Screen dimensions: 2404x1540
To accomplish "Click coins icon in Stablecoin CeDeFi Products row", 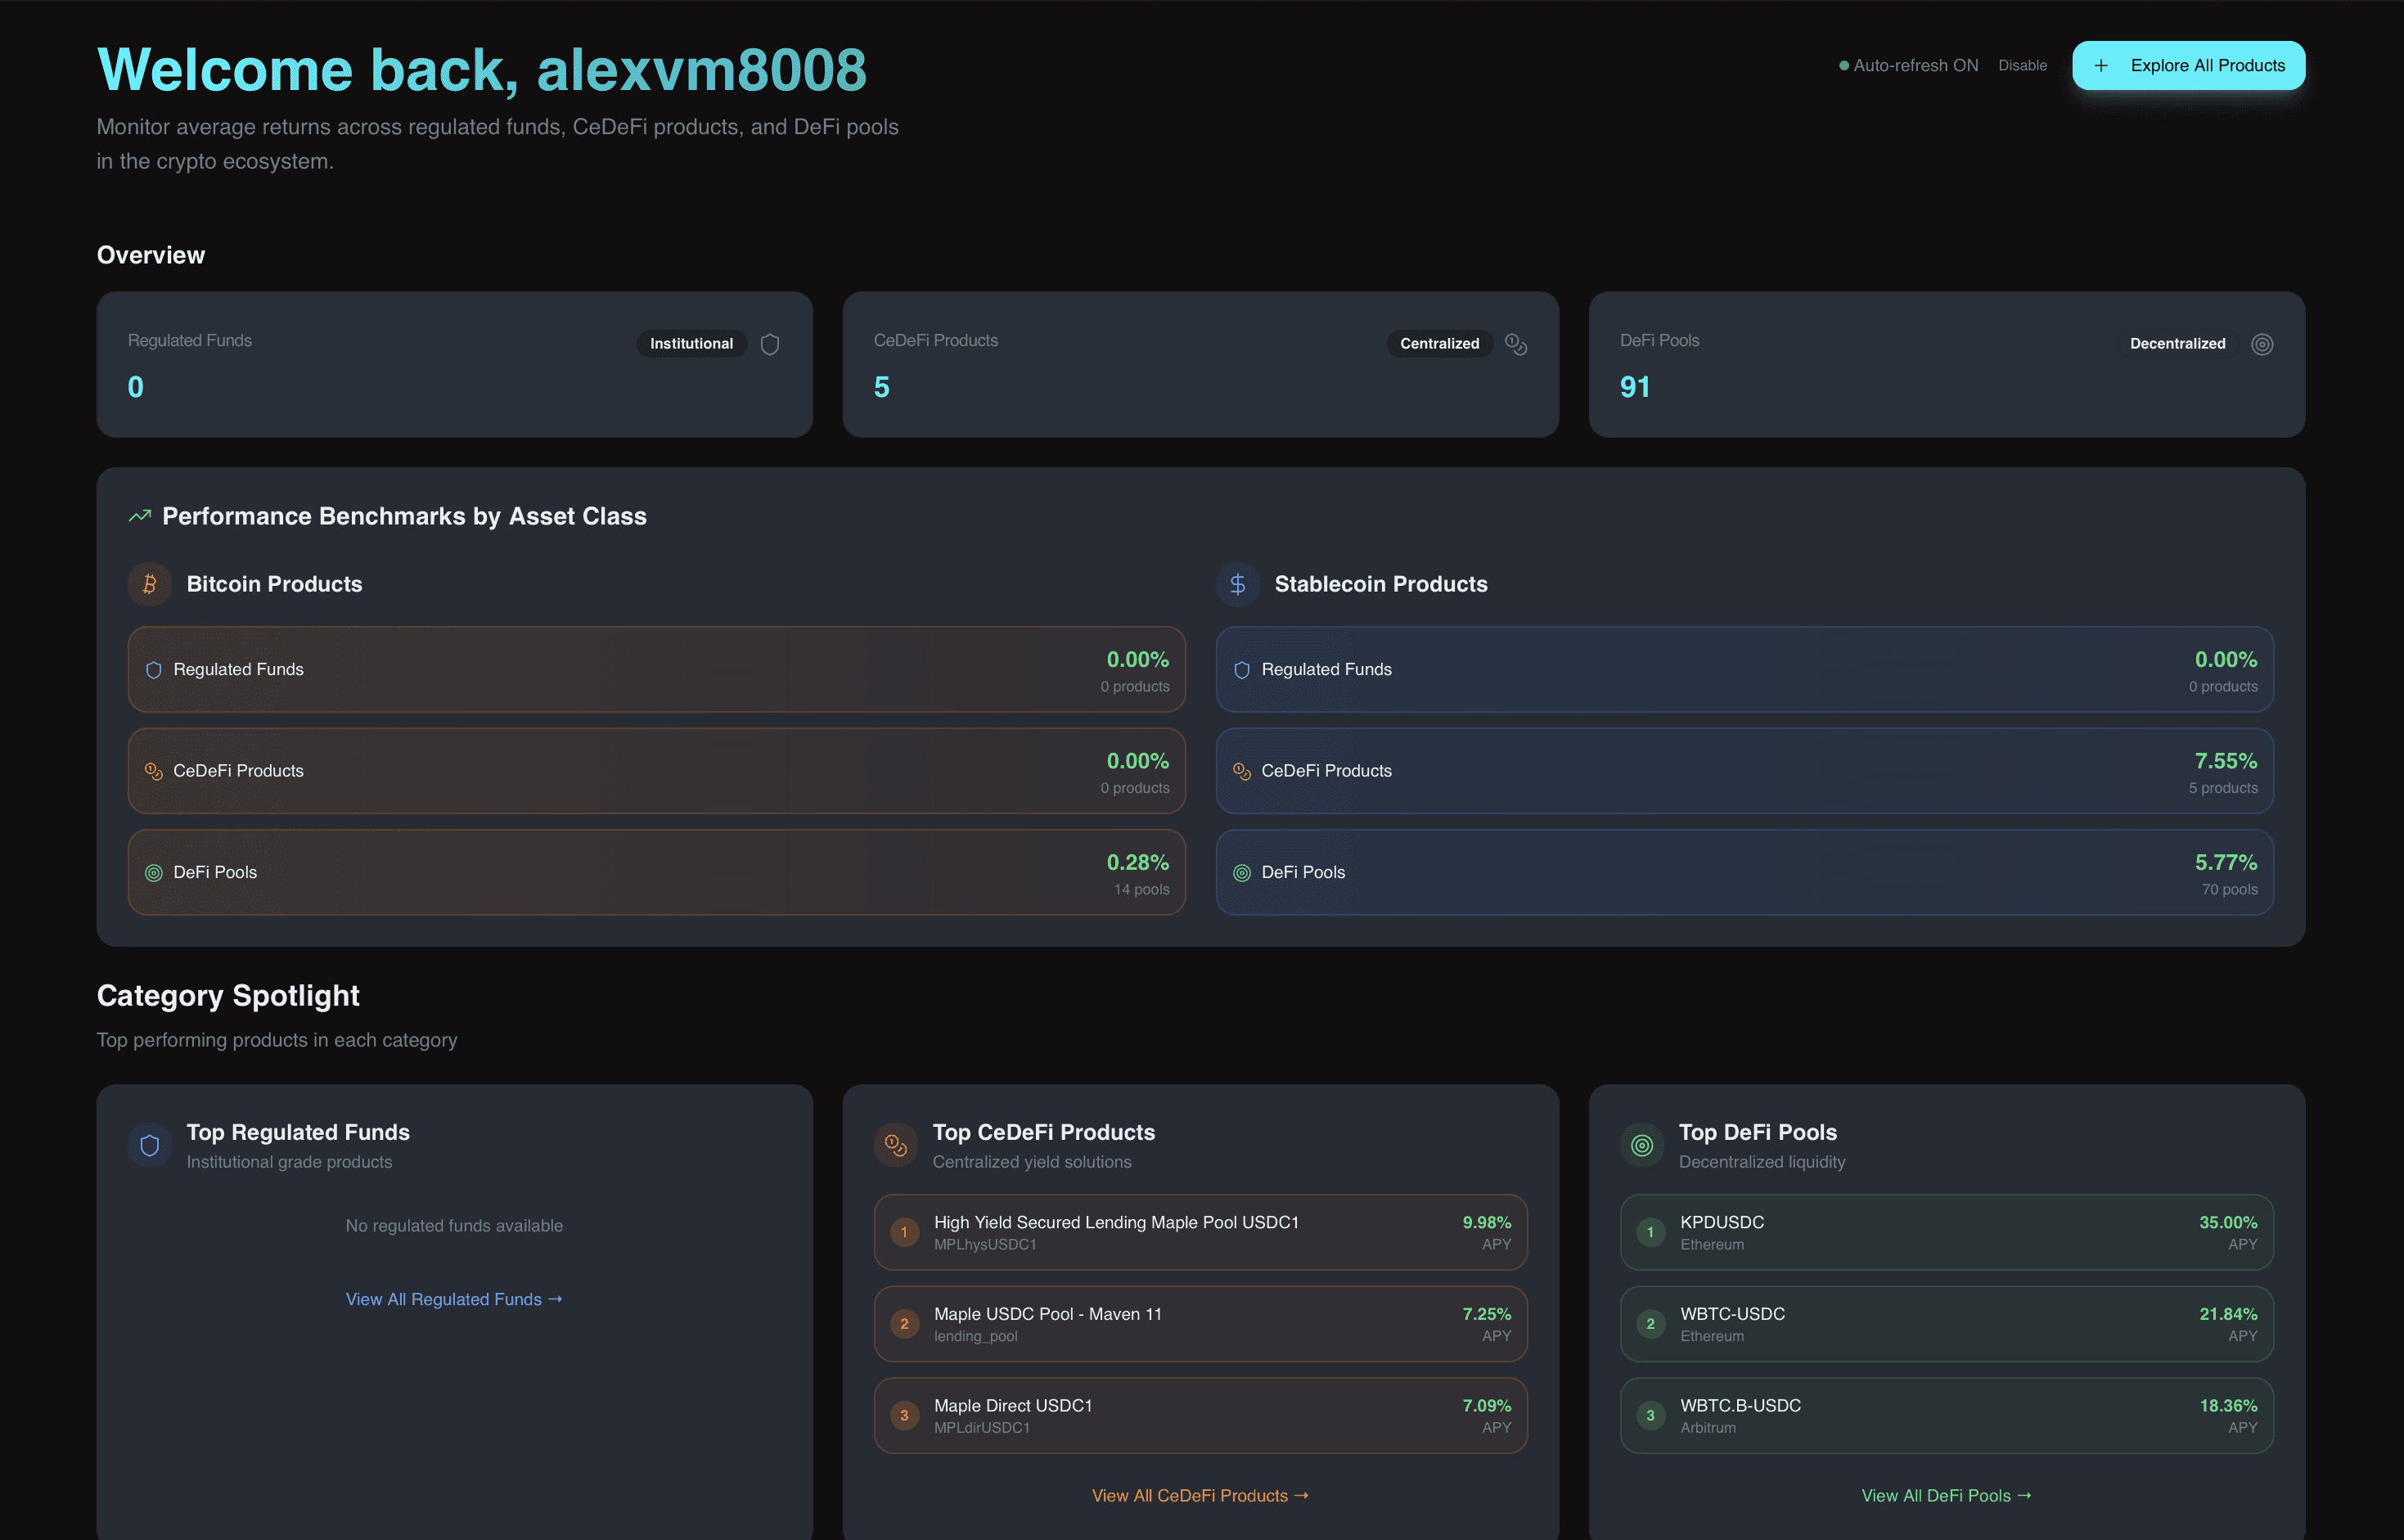I will (x=1242, y=771).
